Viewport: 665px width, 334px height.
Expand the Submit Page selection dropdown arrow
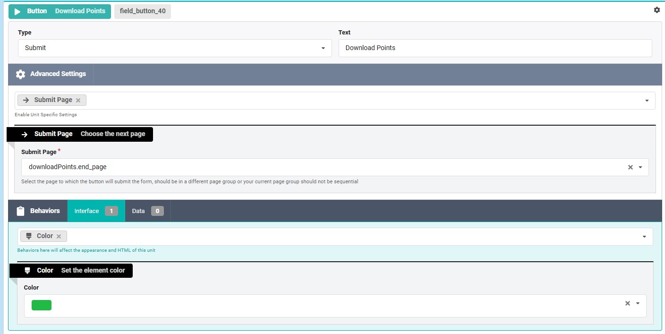click(x=640, y=167)
